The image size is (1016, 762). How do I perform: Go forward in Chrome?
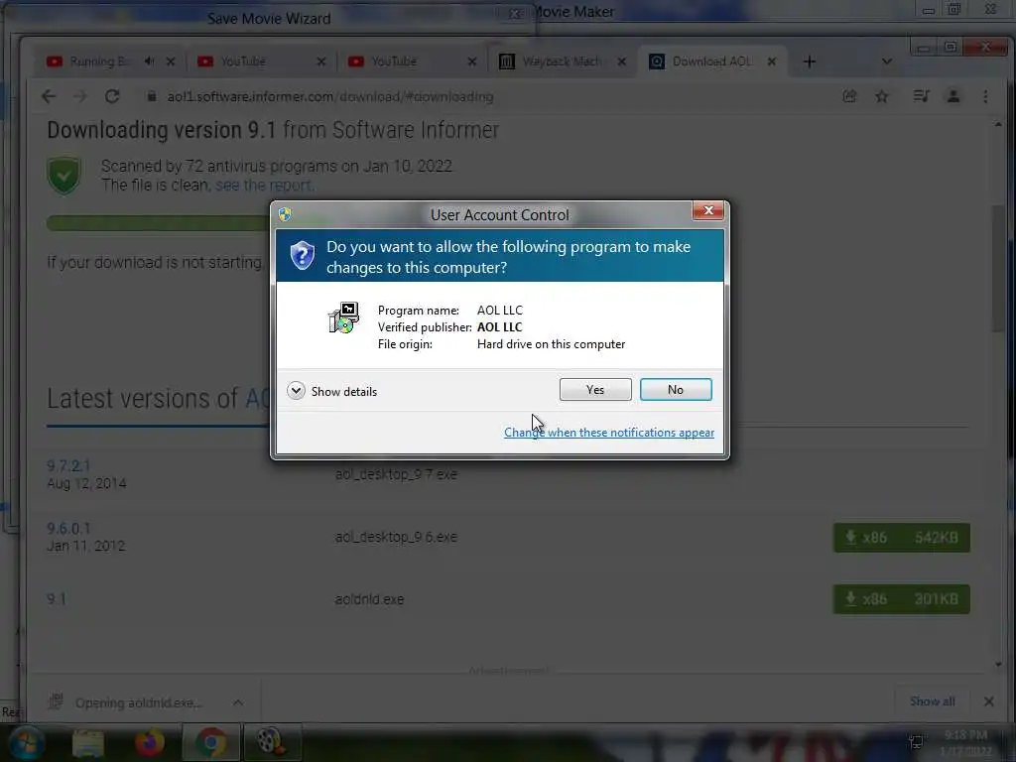(79, 96)
